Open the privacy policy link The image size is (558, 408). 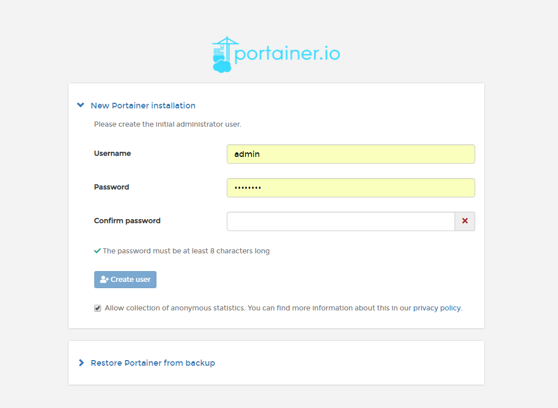point(437,308)
